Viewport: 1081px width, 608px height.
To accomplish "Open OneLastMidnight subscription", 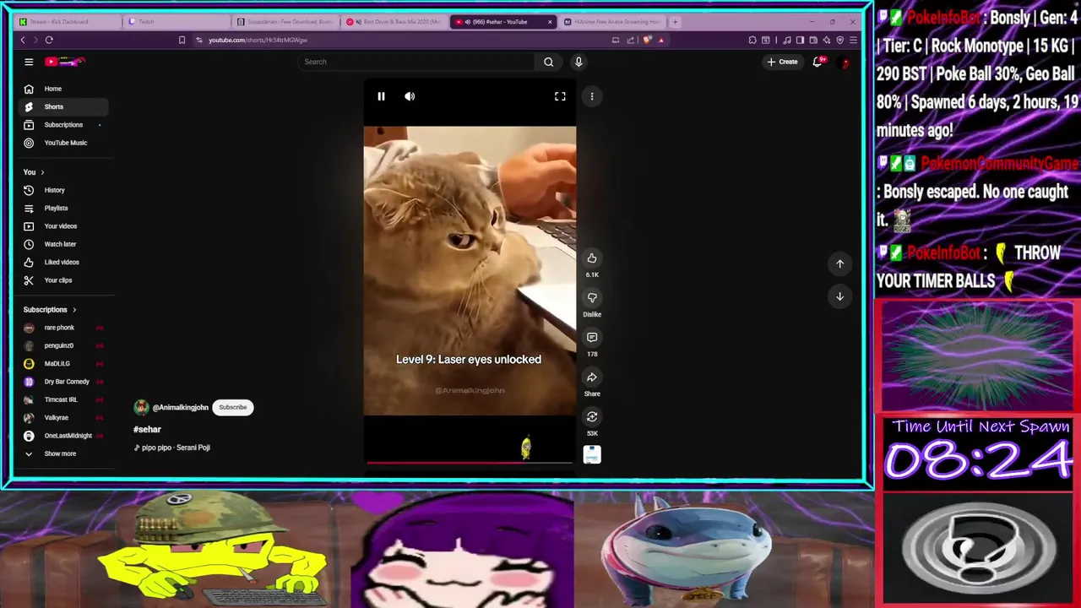I will click(62, 436).
